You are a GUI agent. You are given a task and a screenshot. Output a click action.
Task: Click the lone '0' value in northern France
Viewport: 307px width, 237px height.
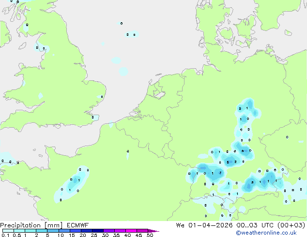pos(128,151)
